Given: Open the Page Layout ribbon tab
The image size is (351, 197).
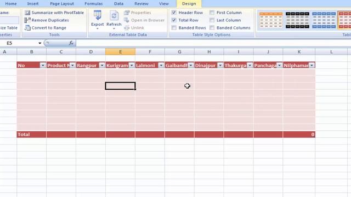Looking at the screenshot, I should click(x=62, y=4).
